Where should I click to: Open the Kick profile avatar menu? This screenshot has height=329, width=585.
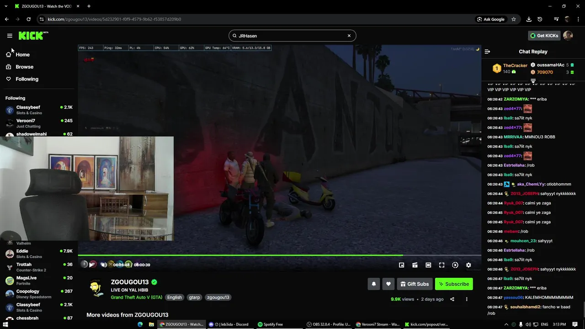pyautogui.click(x=568, y=36)
